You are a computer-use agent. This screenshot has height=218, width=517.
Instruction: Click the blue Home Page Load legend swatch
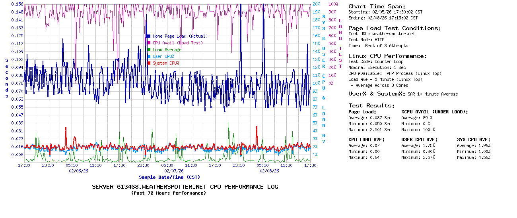click(x=149, y=36)
